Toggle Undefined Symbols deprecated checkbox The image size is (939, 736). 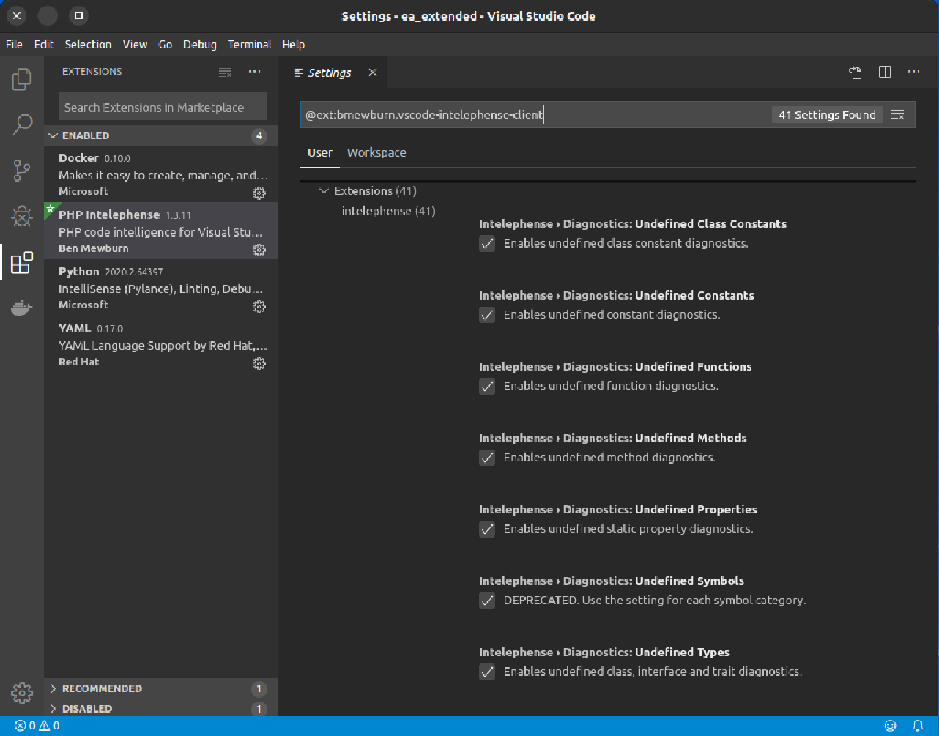(x=487, y=601)
